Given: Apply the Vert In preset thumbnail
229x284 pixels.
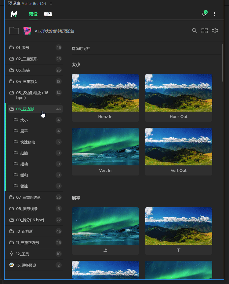Looking at the screenshot, I should 105,146.
